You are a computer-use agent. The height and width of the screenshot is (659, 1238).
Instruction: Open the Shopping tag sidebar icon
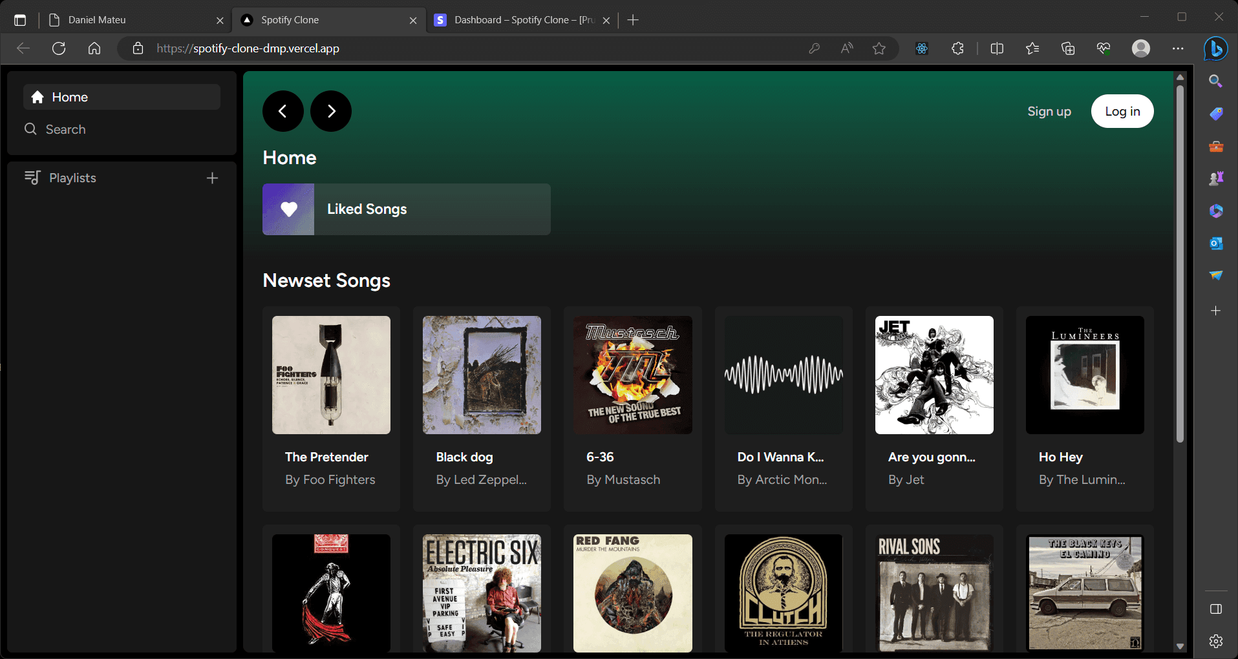[1216, 114]
